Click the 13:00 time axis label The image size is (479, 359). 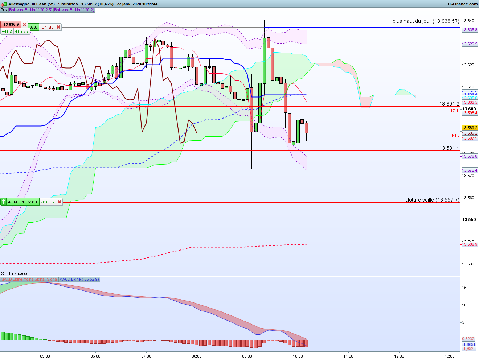pyautogui.click(x=449, y=356)
